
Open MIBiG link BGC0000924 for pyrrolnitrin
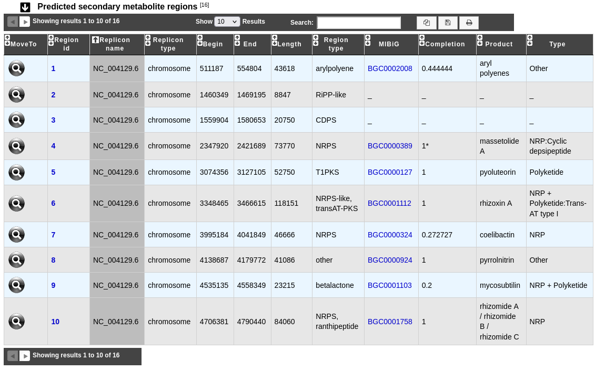click(x=390, y=260)
